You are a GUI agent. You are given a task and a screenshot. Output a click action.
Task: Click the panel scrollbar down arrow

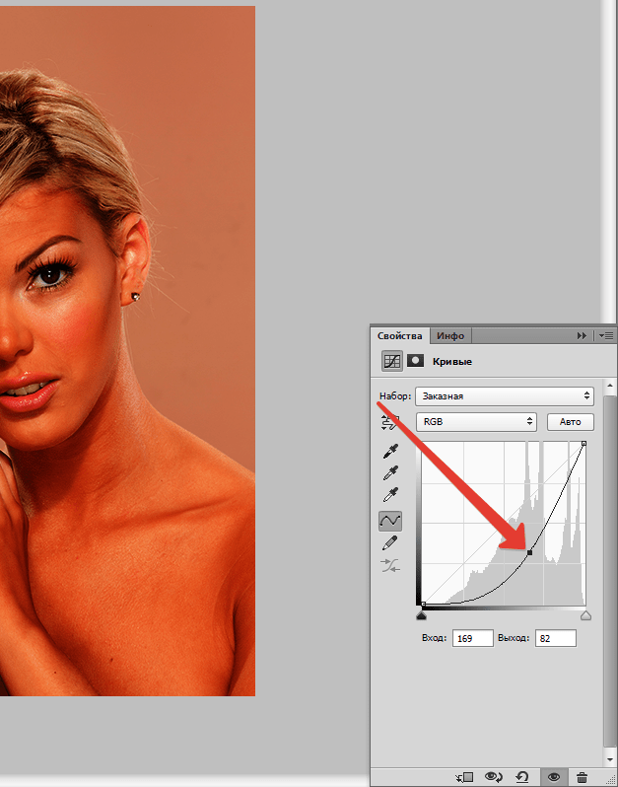610,759
